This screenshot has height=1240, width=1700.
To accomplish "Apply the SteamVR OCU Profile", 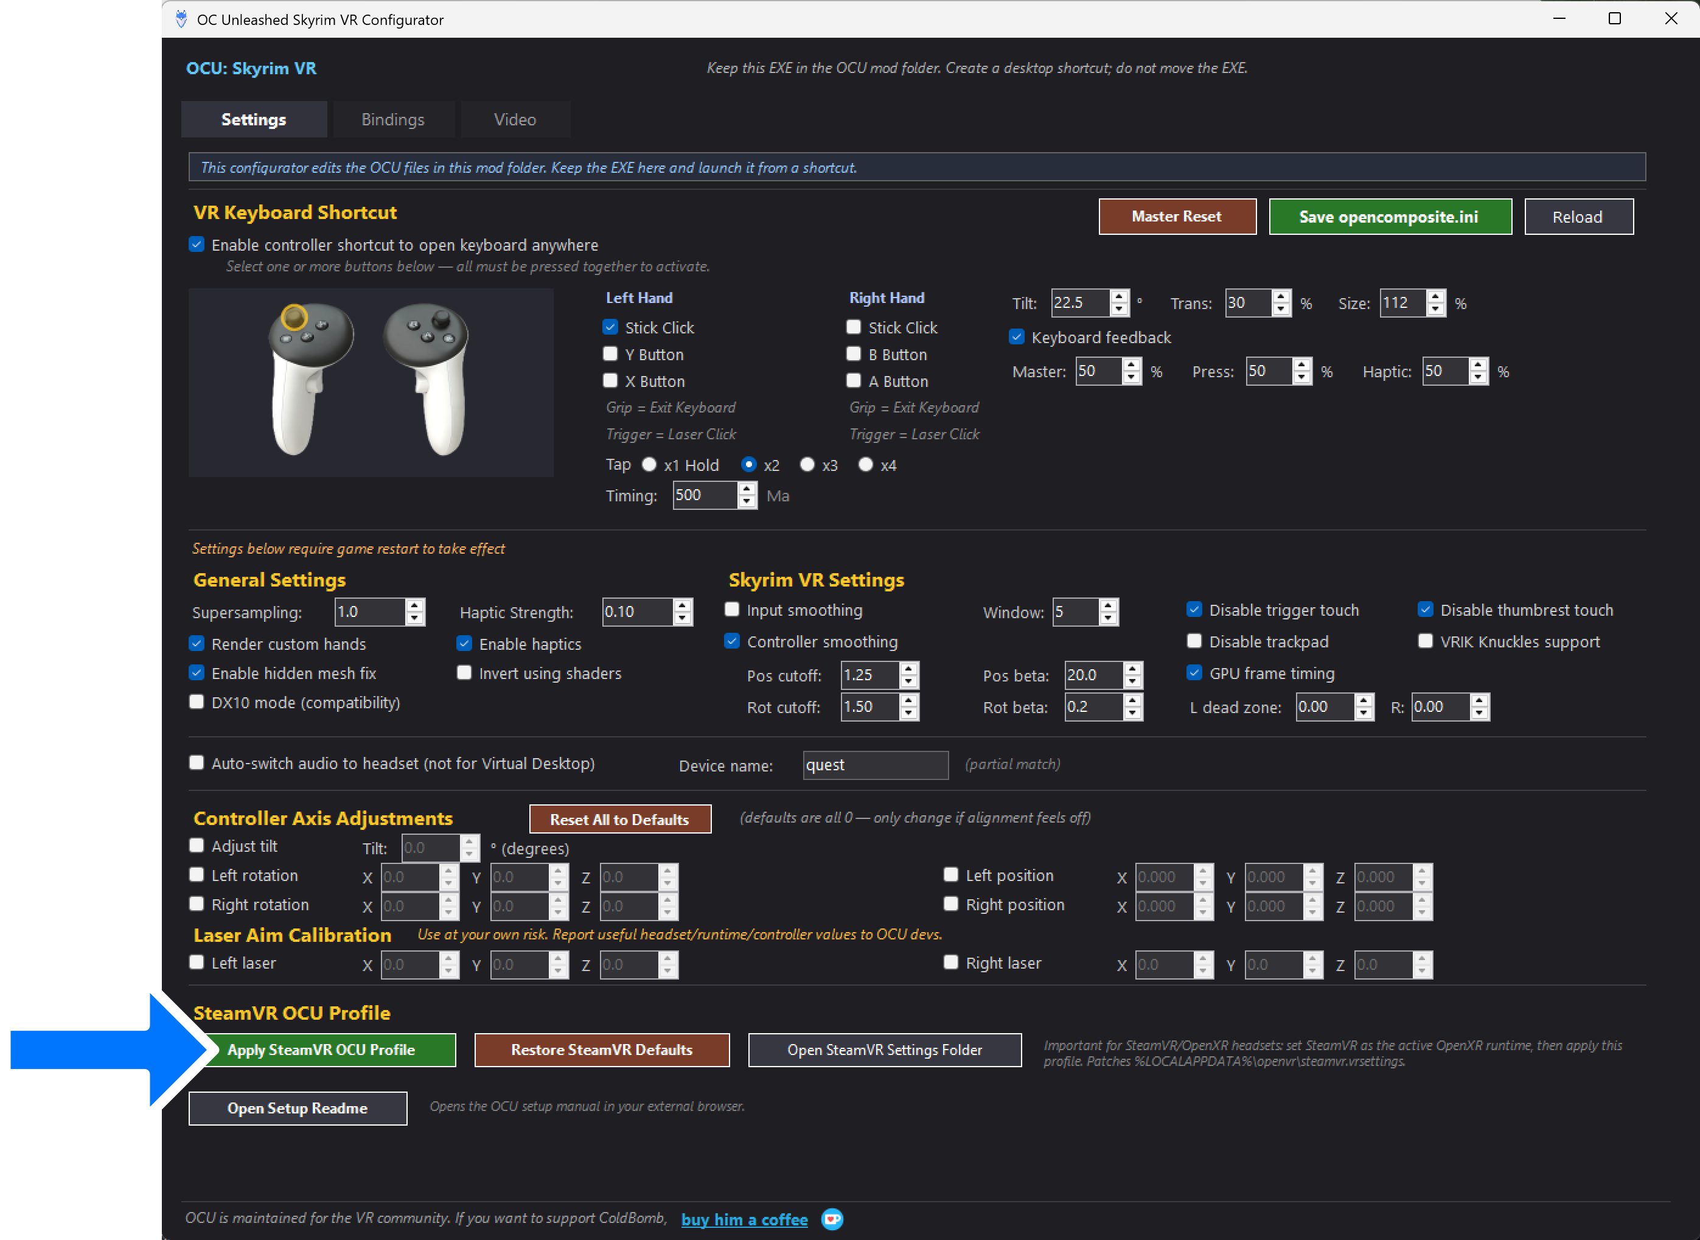I will 322,1050.
